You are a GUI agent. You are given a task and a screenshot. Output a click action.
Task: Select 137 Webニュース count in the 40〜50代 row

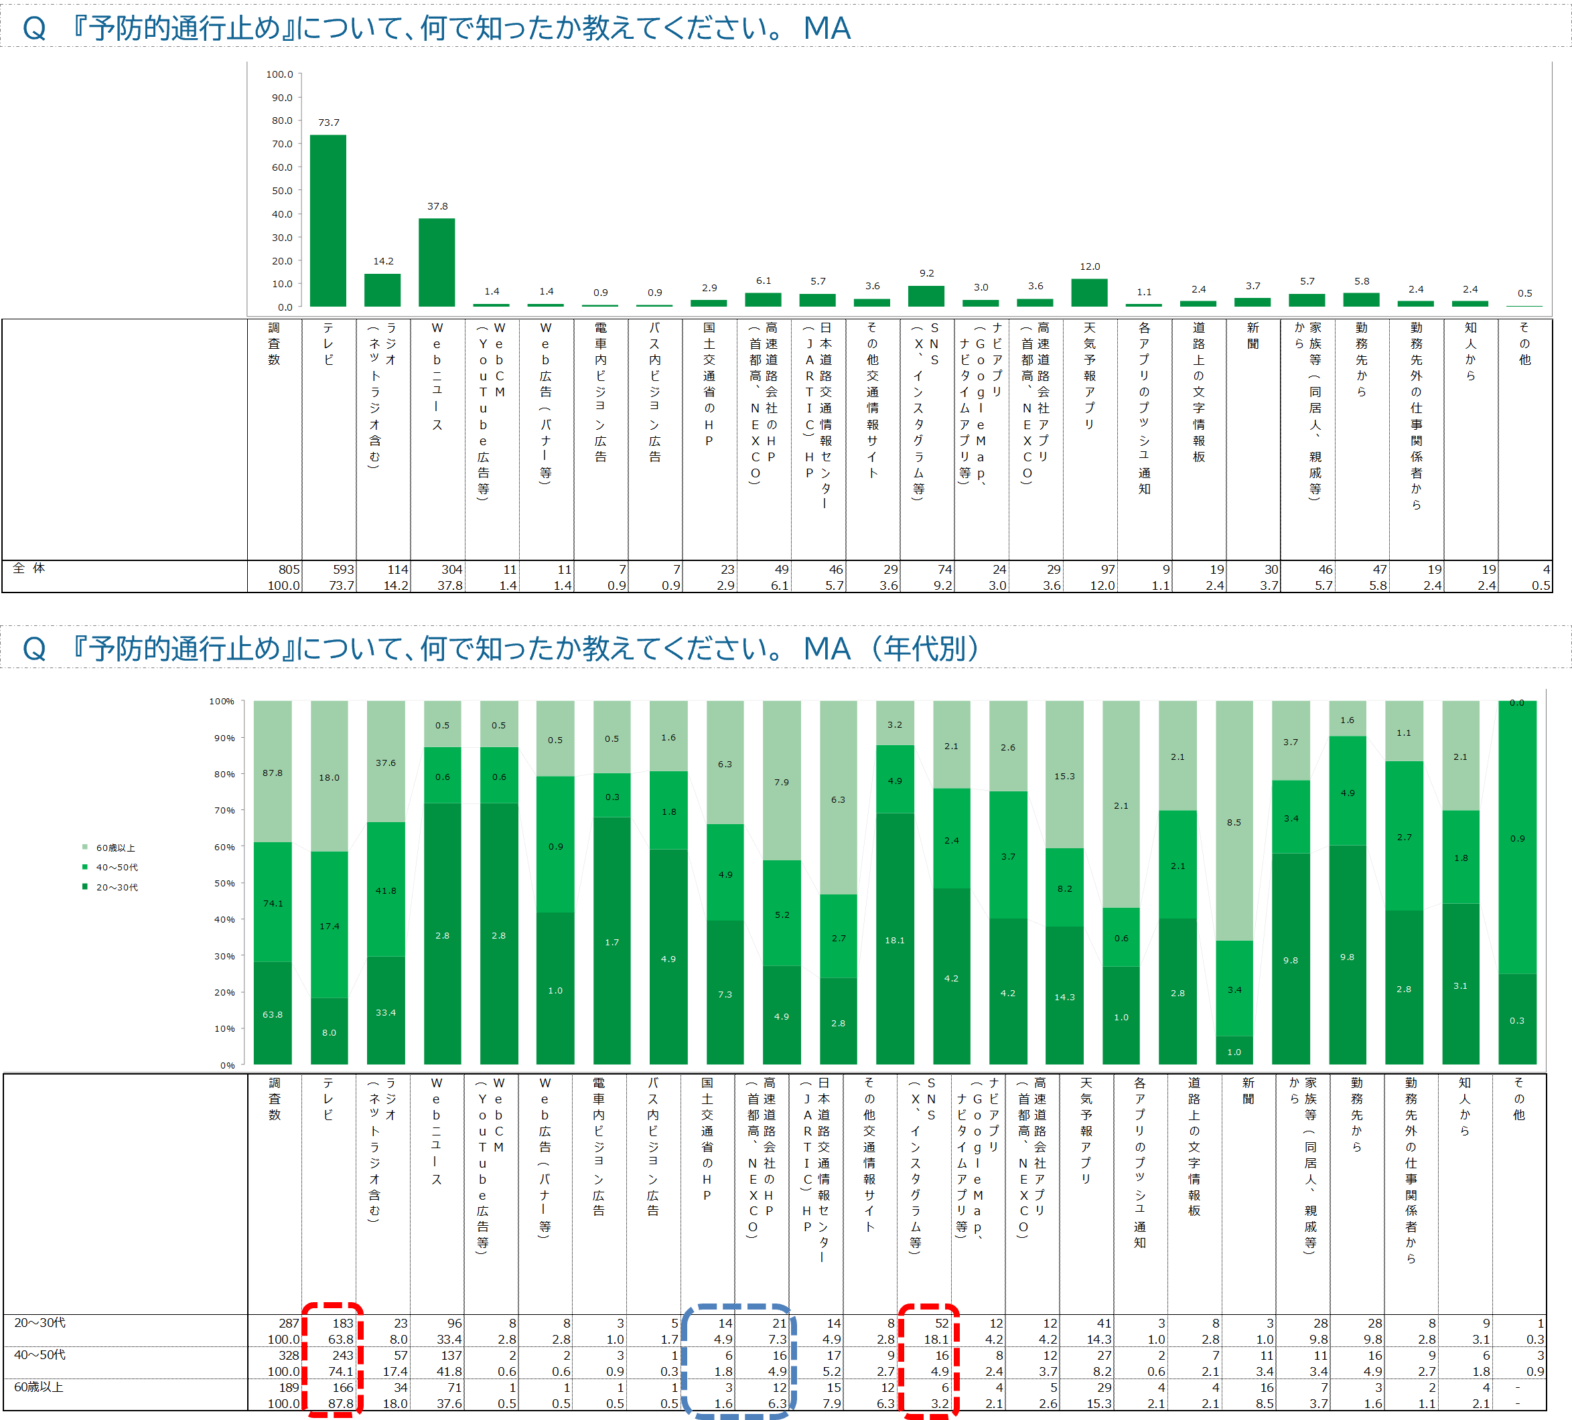[x=451, y=1355]
